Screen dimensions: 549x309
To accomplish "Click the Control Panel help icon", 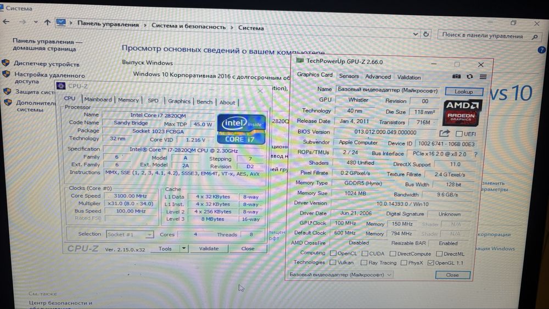I will click(542, 50).
